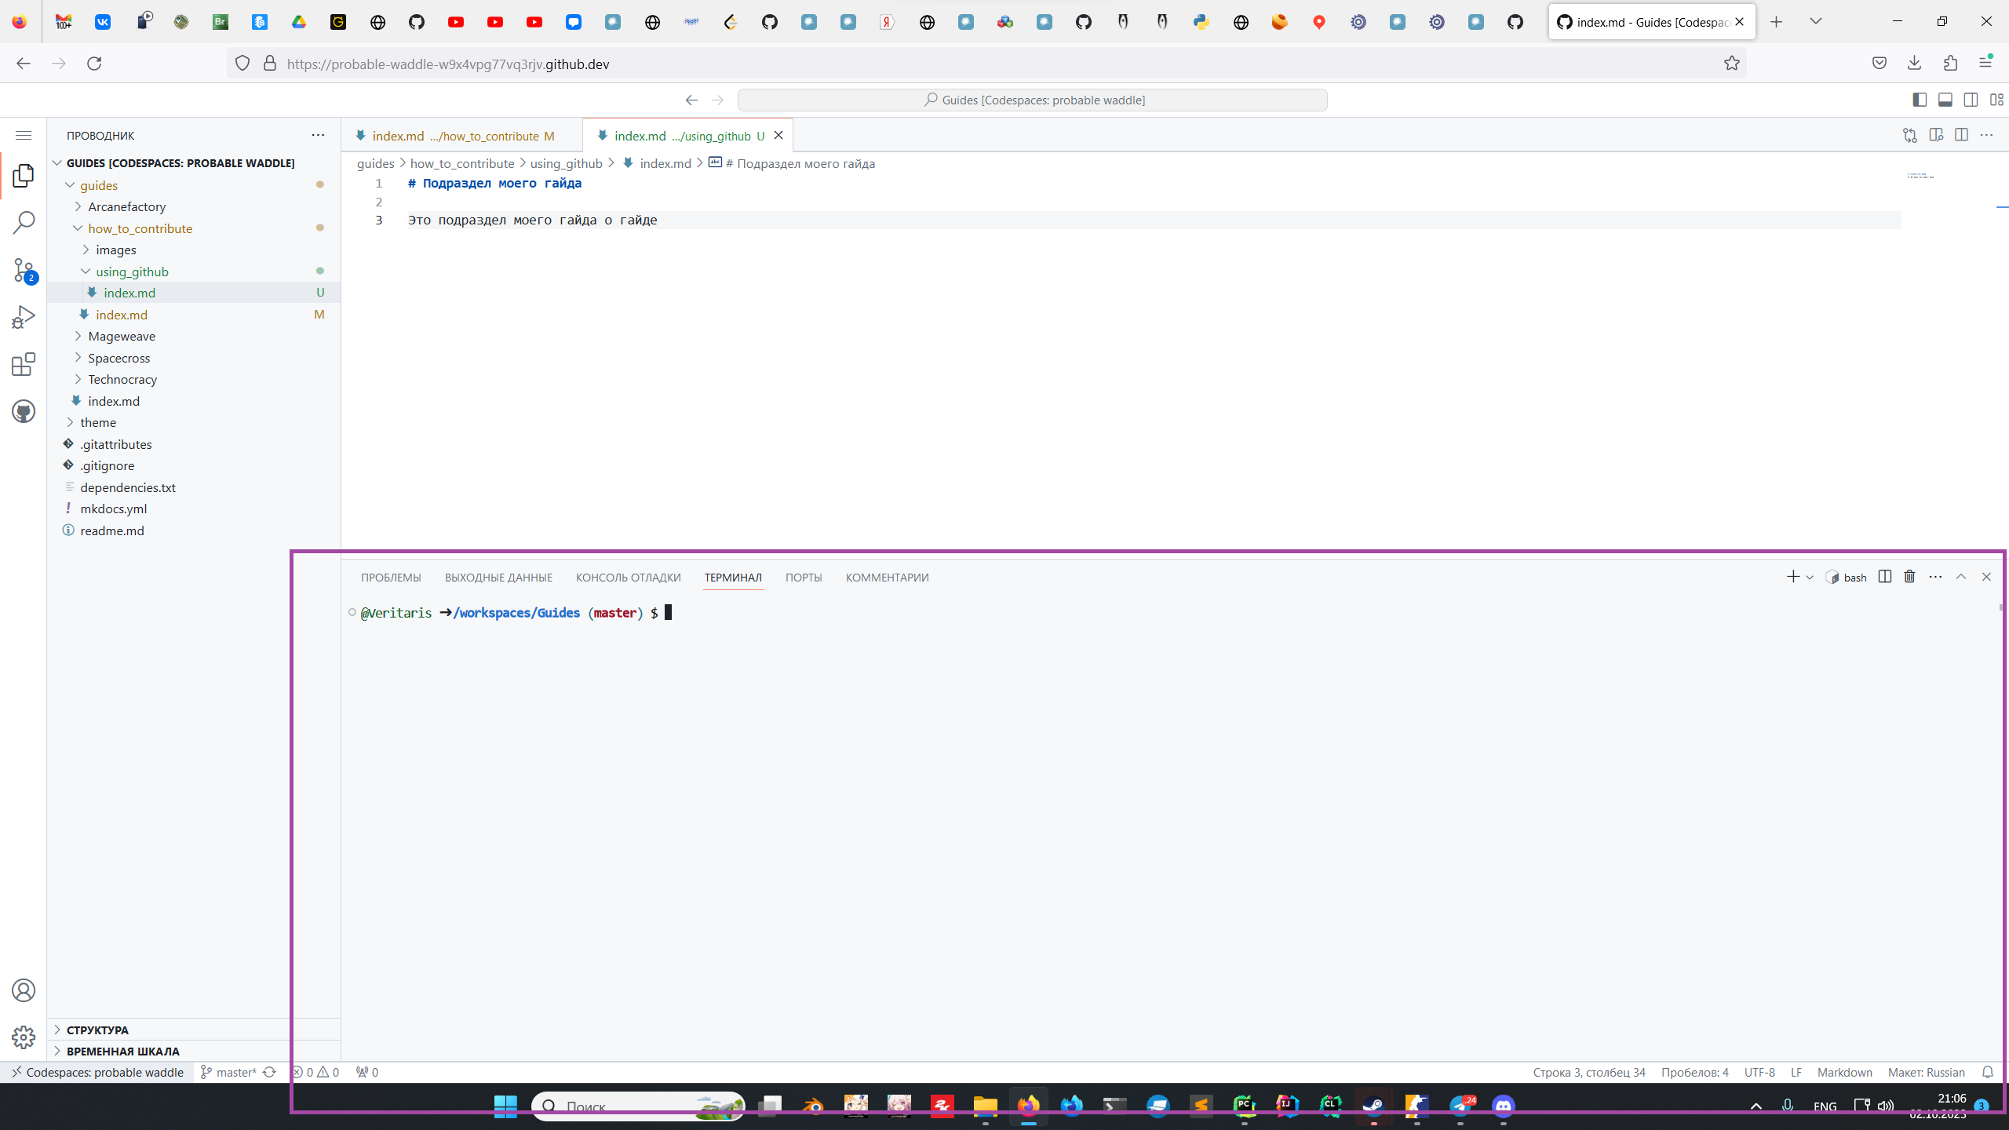Click the command center search field
This screenshot has width=2009, height=1130.
[x=1033, y=100]
